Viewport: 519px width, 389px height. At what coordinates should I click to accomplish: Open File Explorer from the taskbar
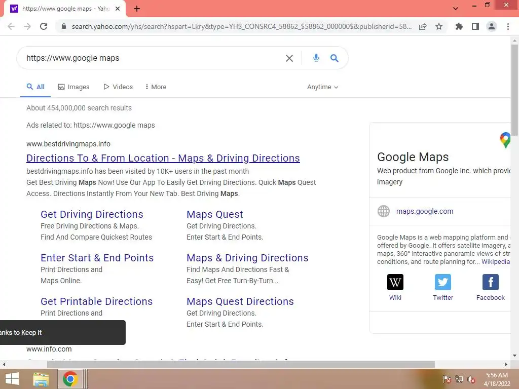tap(41, 379)
